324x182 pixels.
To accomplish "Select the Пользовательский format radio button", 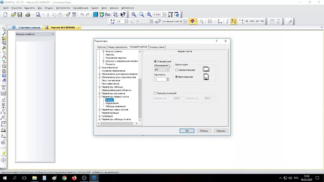I will [155, 93].
